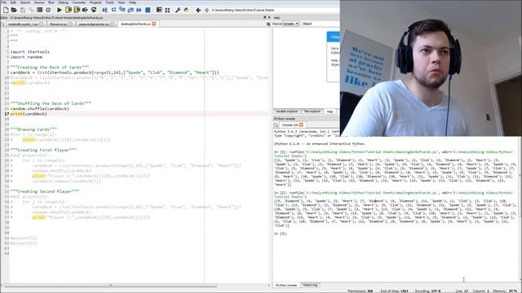Close the dealingdeckofcards.py tab
Viewport: 522px width, 293px height.
[154, 24]
